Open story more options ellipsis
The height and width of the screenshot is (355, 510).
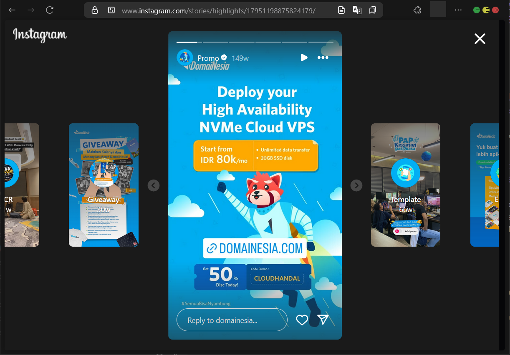(x=323, y=57)
